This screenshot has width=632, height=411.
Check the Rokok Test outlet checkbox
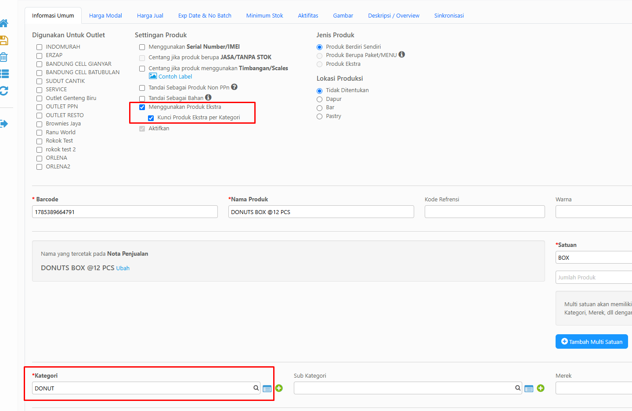pos(39,141)
